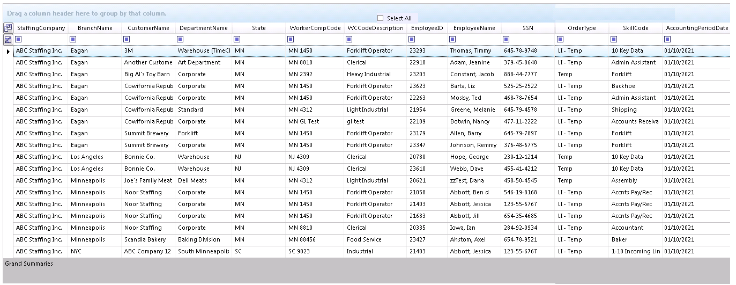This screenshot has height=285, width=736.
Task: Open filter operator icon under WorkerCompCode
Action: pos(291,39)
